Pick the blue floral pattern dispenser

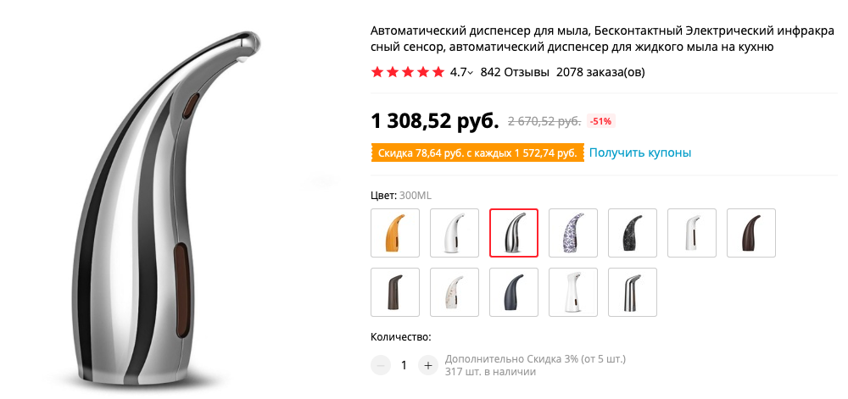573,233
